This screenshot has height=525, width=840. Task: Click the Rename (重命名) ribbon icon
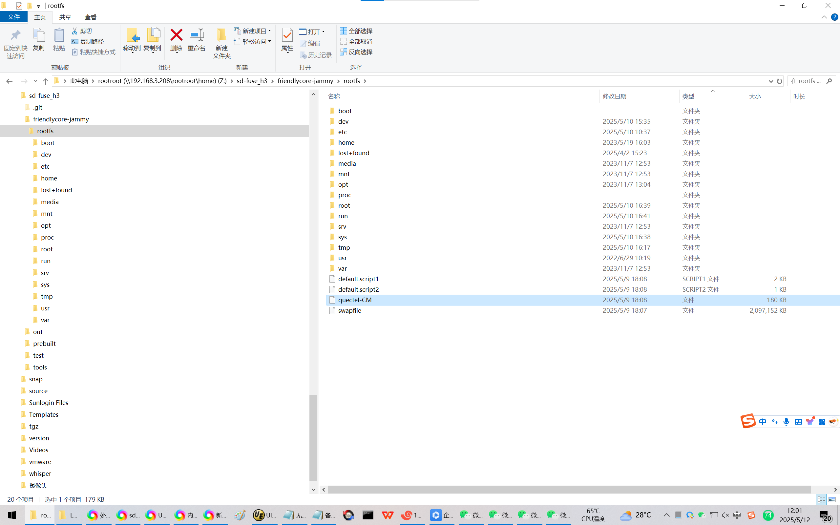point(197,35)
